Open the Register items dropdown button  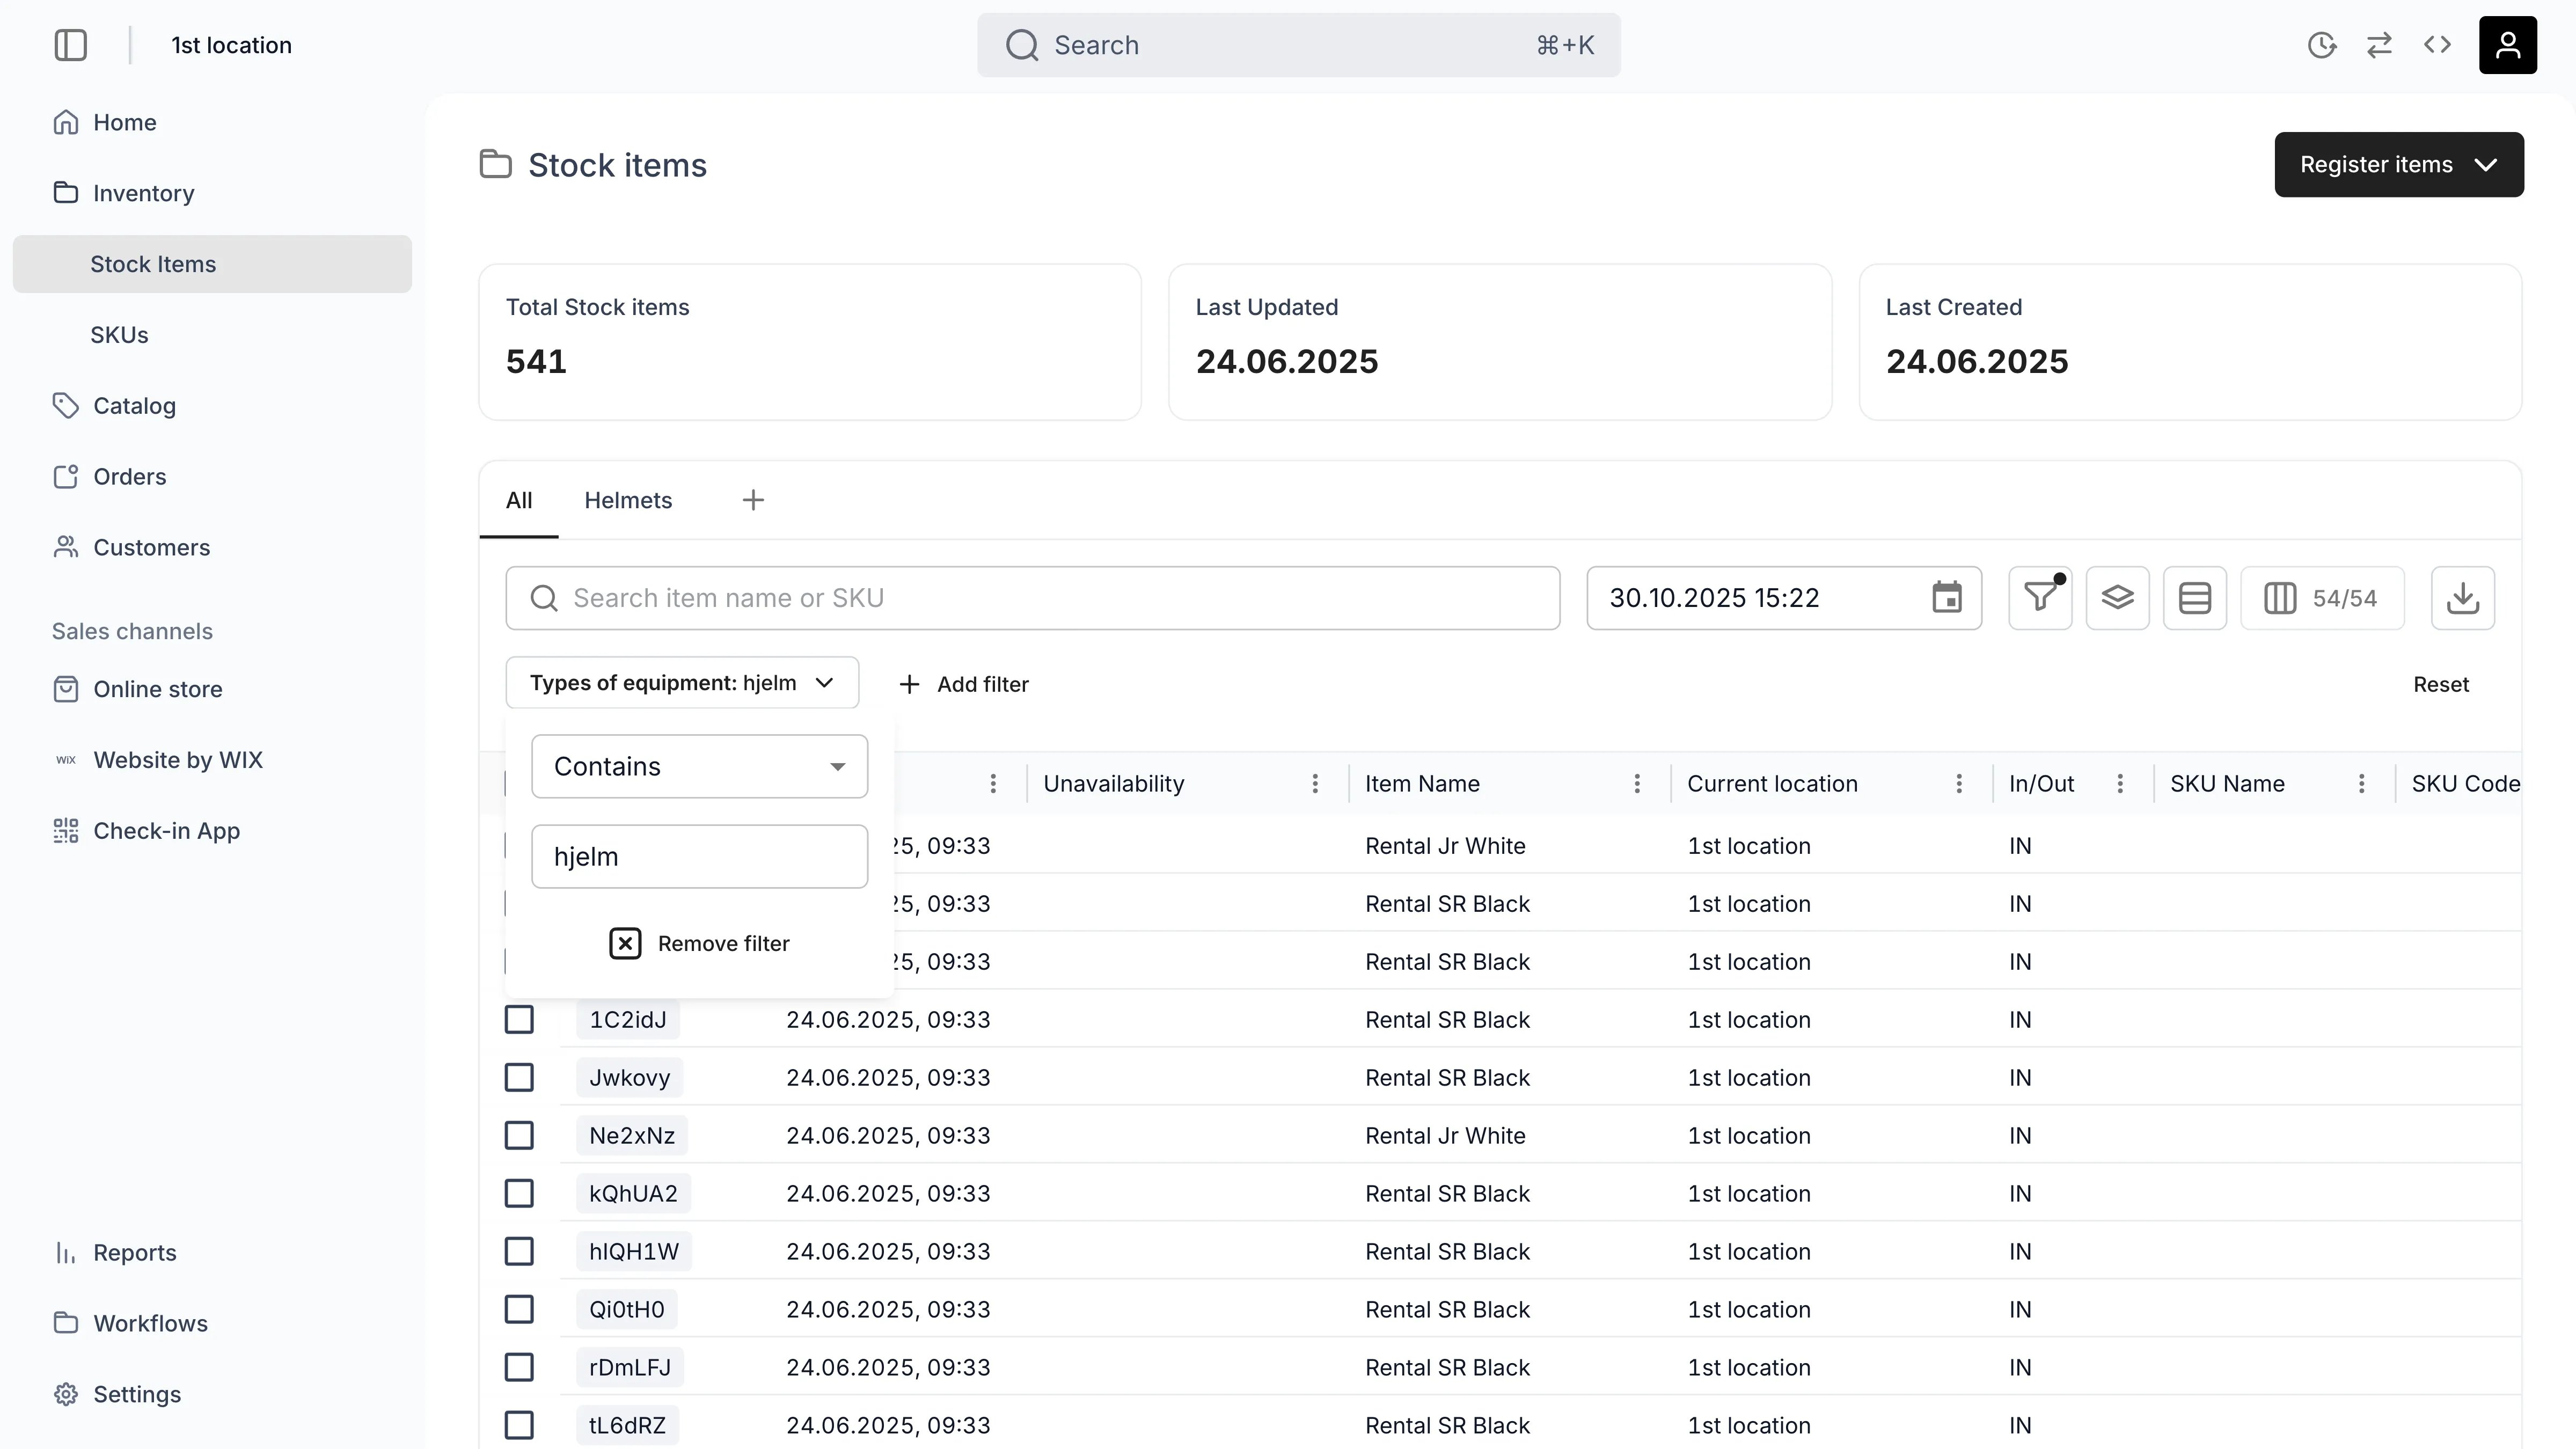coord(2398,164)
